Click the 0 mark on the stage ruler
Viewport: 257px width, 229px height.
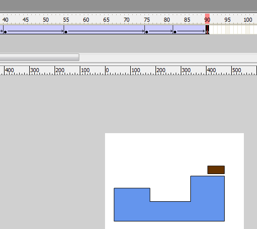[x=107, y=70]
